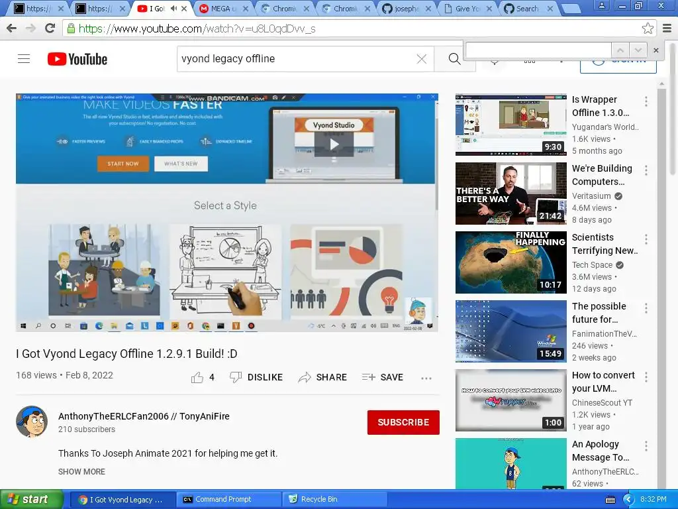Run search with magnifying glass button
The image size is (678, 509).
click(x=454, y=59)
